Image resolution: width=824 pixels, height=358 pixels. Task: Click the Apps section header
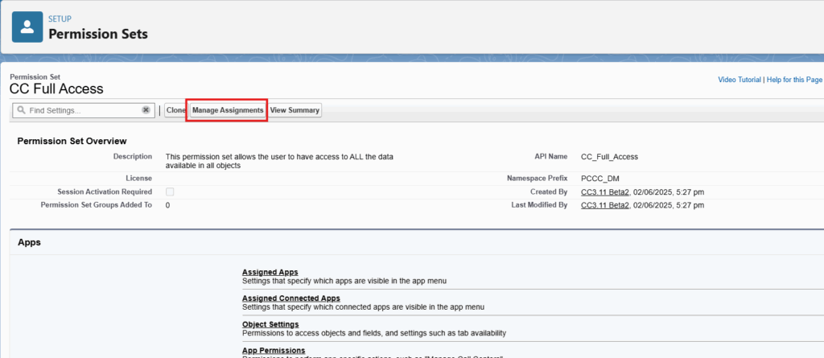29,242
